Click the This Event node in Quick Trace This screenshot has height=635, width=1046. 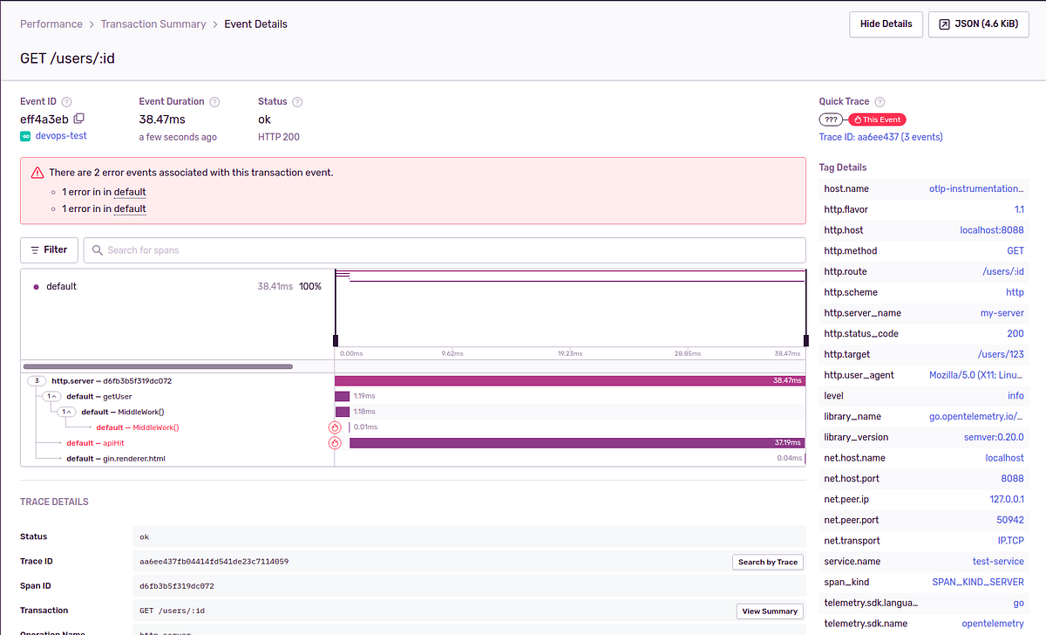tap(876, 119)
